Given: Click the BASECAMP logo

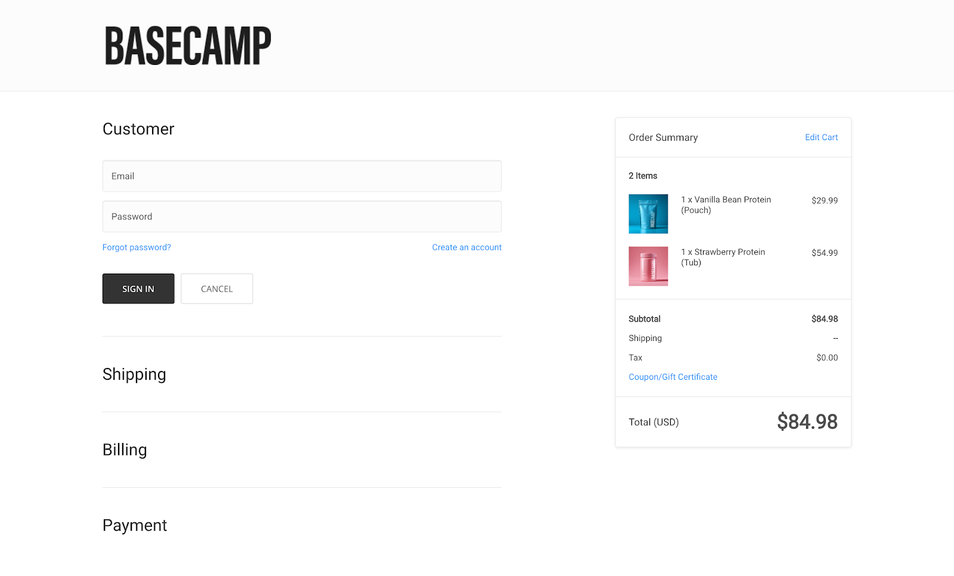Looking at the screenshot, I should click(x=187, y=45).
